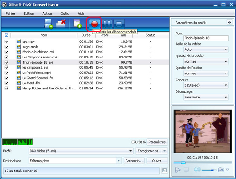Sort by the Durée column header
This screenshot has width=236, height=179.
pos(86,35)
